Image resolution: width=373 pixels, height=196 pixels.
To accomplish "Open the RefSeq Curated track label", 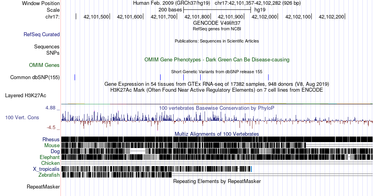I will (42, 34).
